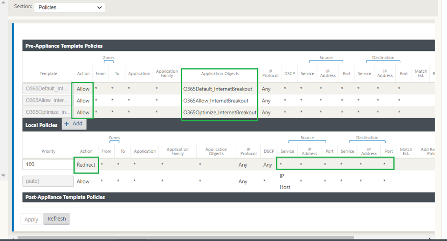Select the O365Optimize_In... template field

click(47, 112)
